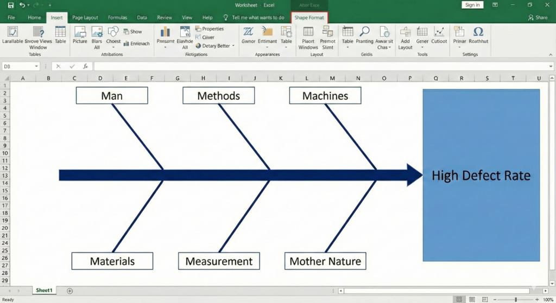Click the Redo arrow icon
556x303 pixels.
35,5
